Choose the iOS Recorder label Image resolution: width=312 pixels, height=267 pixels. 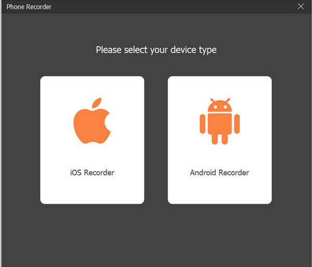92,172
